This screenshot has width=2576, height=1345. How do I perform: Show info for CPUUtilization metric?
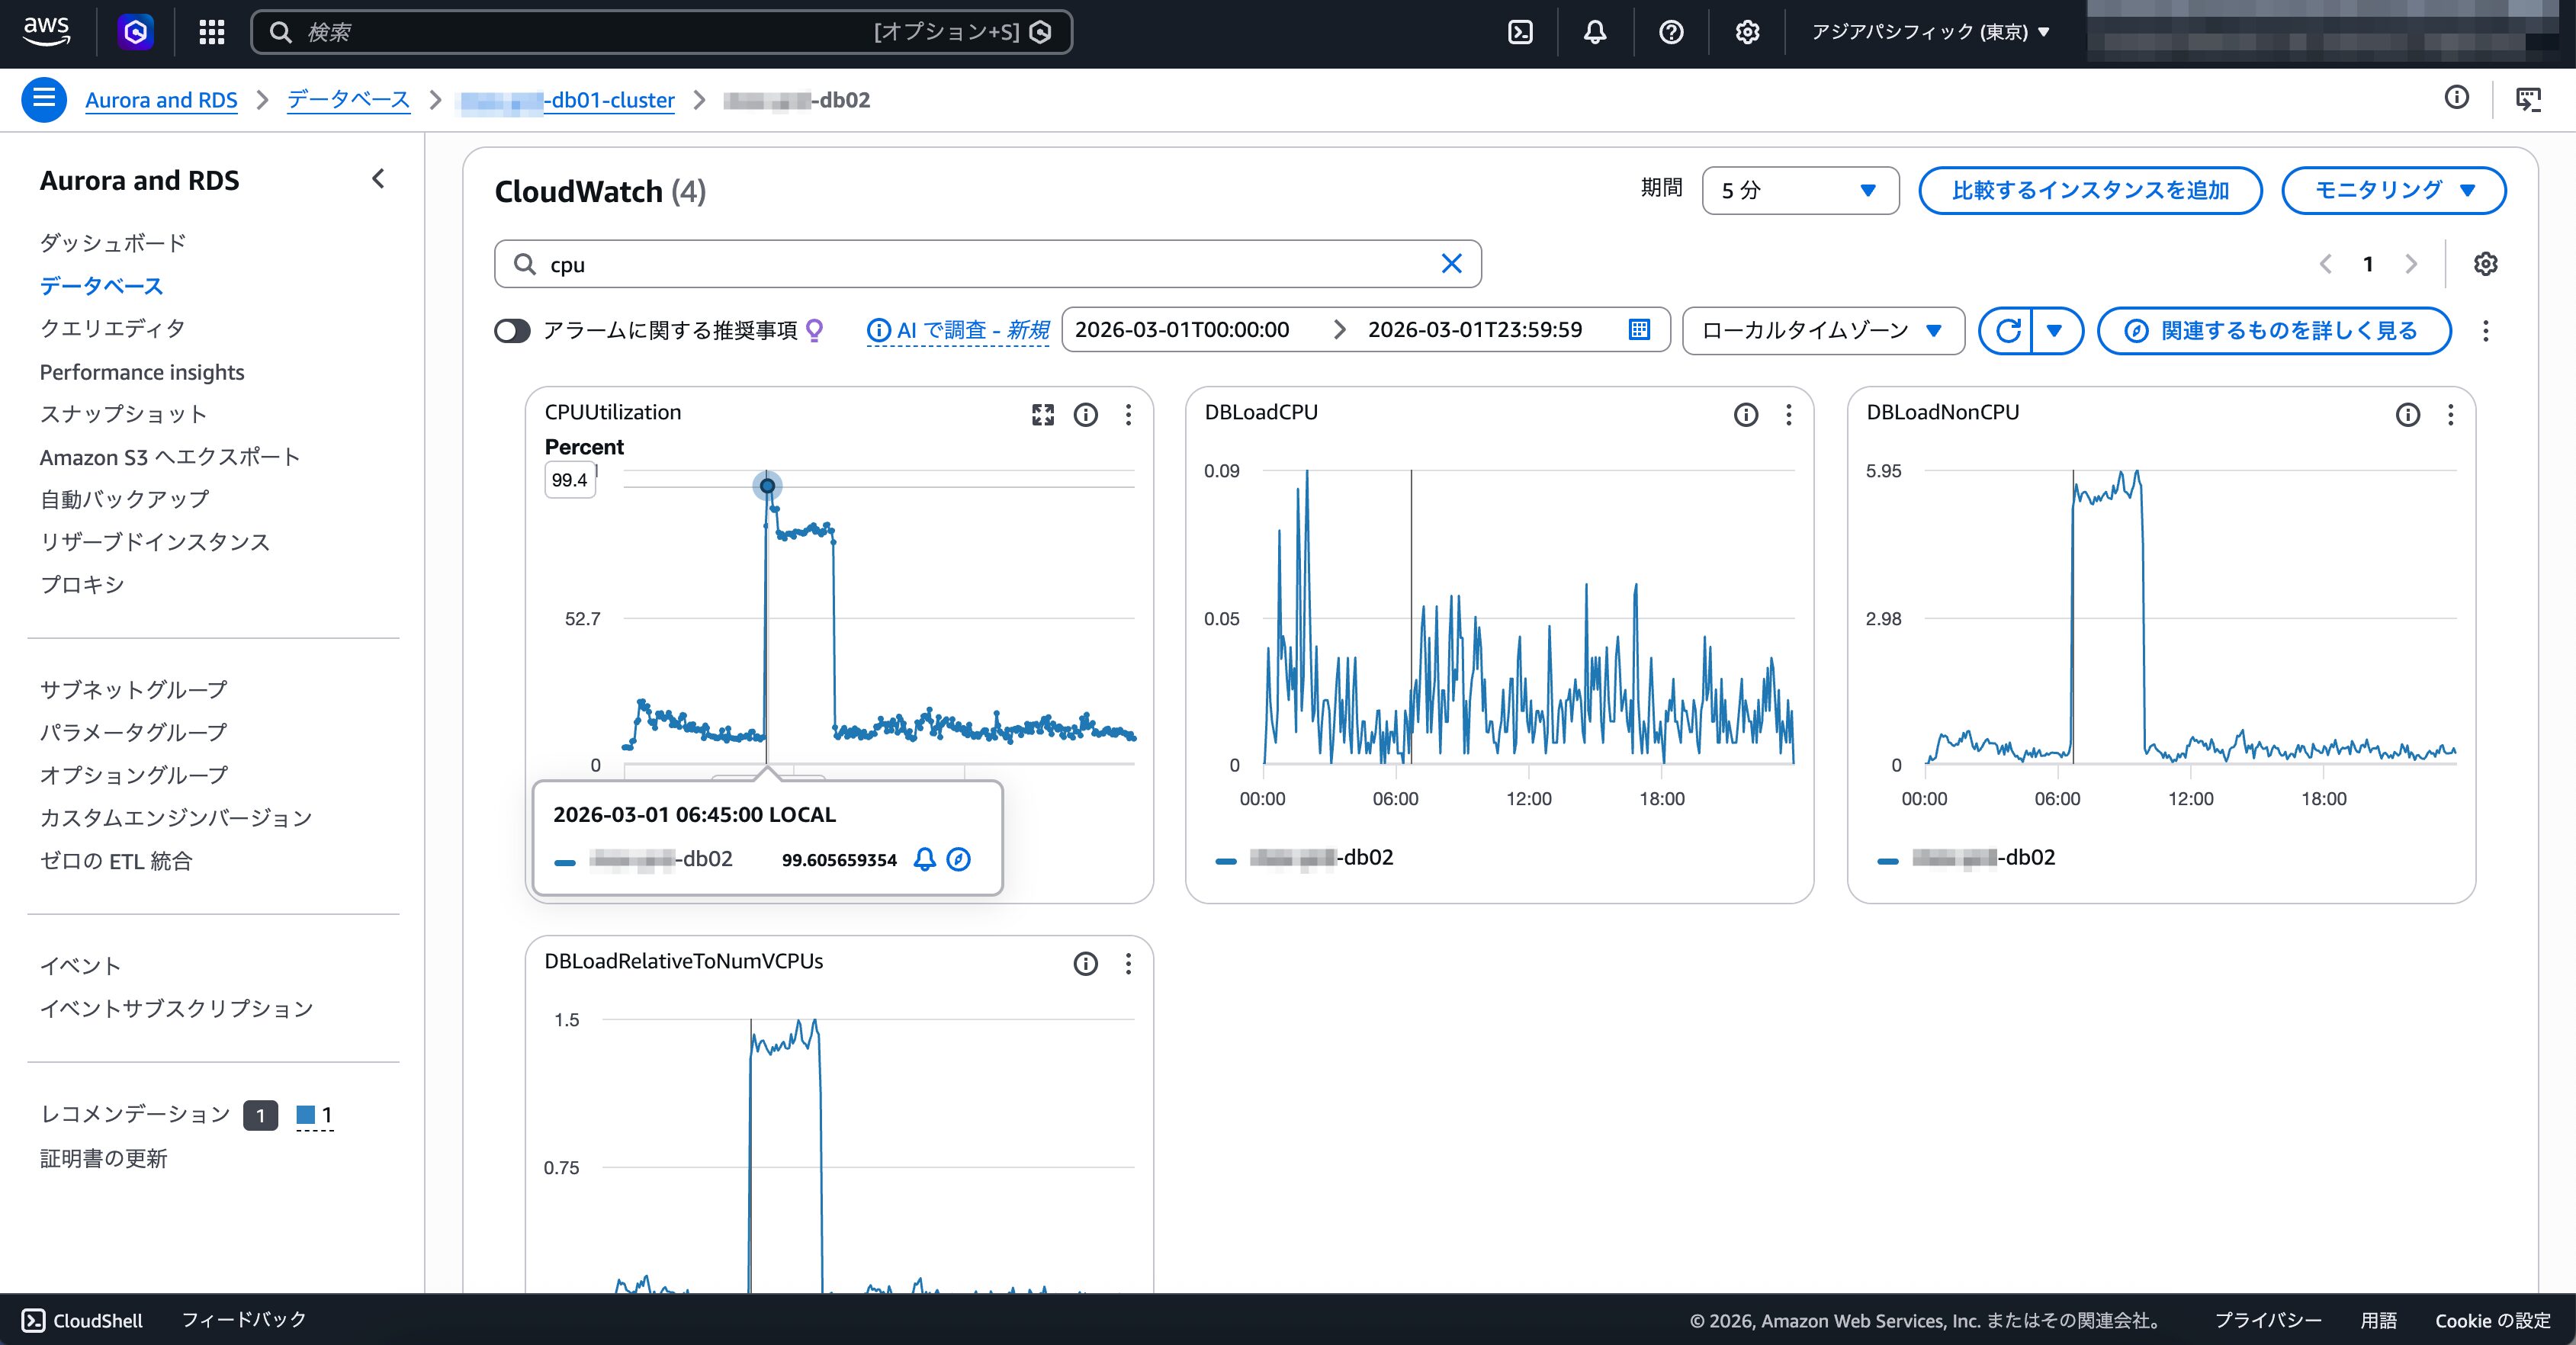click(1085, 414)
